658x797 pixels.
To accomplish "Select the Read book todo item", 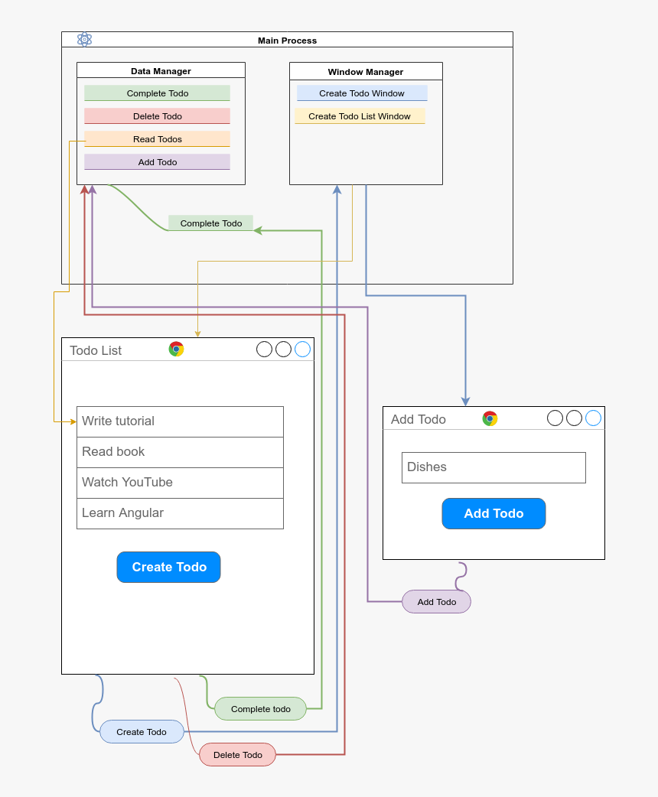I will tap(180, 452).
